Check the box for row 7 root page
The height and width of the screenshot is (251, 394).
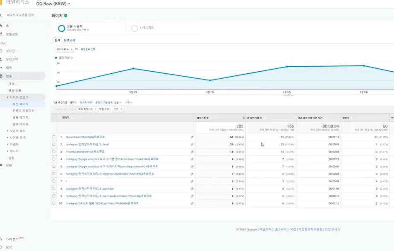54,181
